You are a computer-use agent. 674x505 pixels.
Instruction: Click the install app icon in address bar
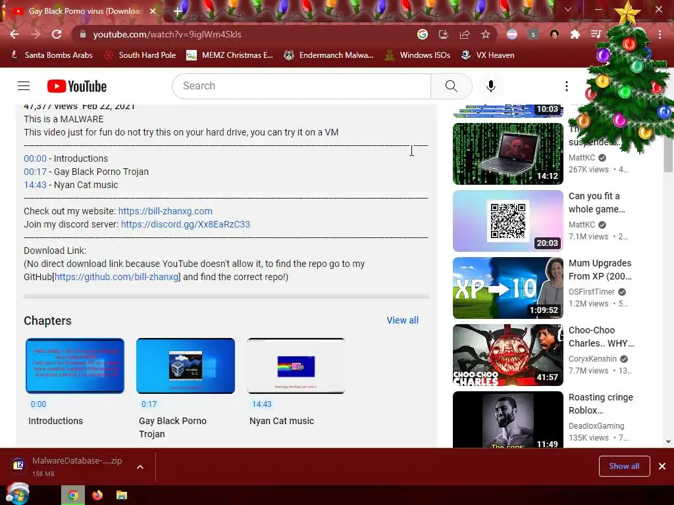(x=443, y=34)
